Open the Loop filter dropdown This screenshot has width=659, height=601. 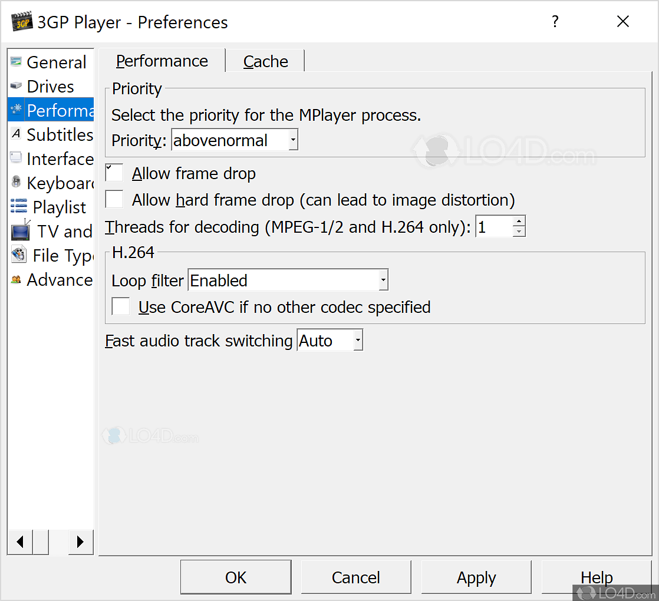tap(383, 280)
